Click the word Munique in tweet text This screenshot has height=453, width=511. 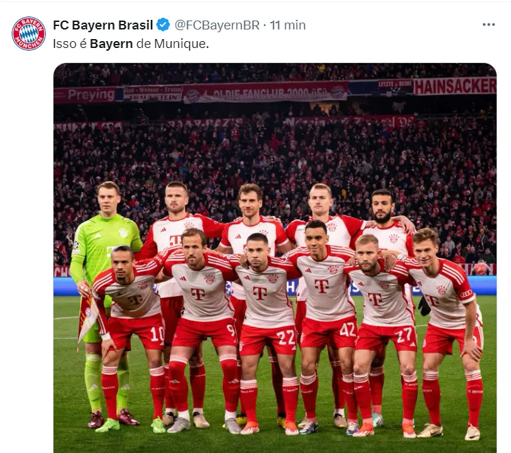[x=182, y=44]
